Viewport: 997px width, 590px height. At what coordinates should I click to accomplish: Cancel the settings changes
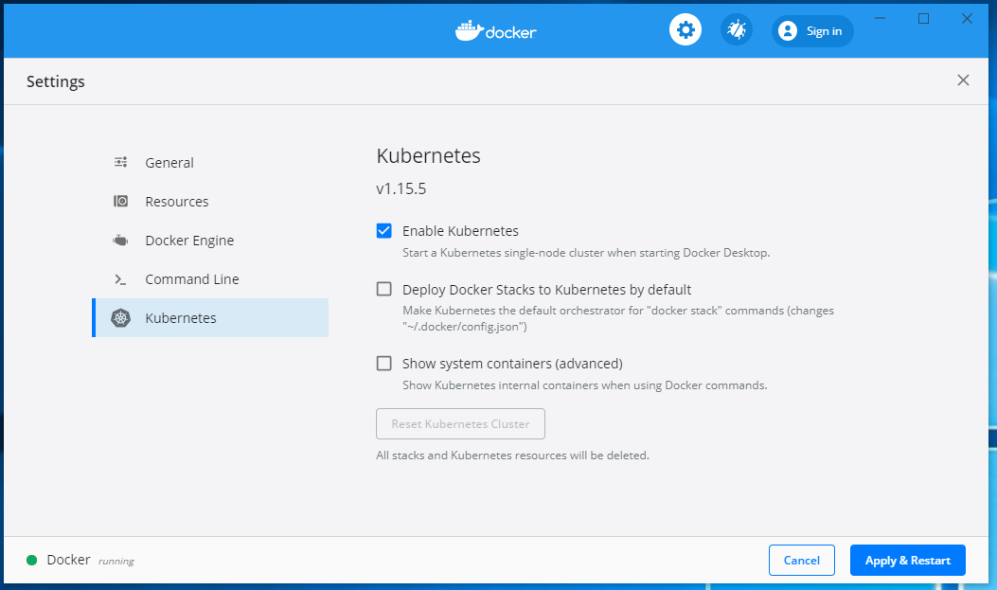801,560
